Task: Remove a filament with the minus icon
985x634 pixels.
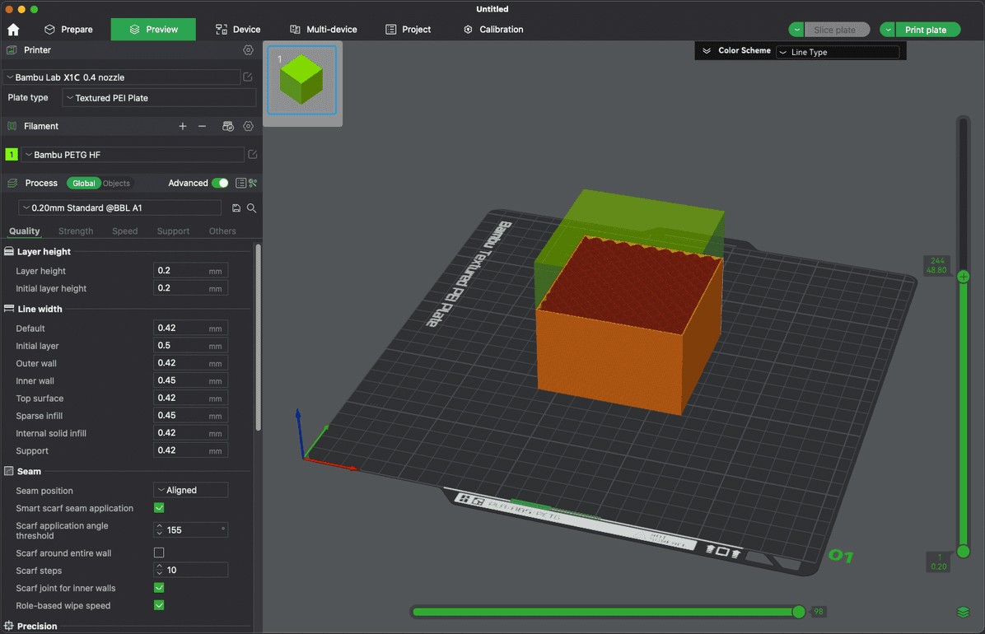Action: 203,126
